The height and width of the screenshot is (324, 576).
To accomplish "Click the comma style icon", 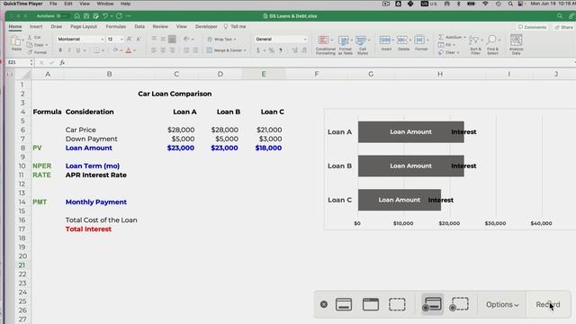I will click(x=281, y=50).
